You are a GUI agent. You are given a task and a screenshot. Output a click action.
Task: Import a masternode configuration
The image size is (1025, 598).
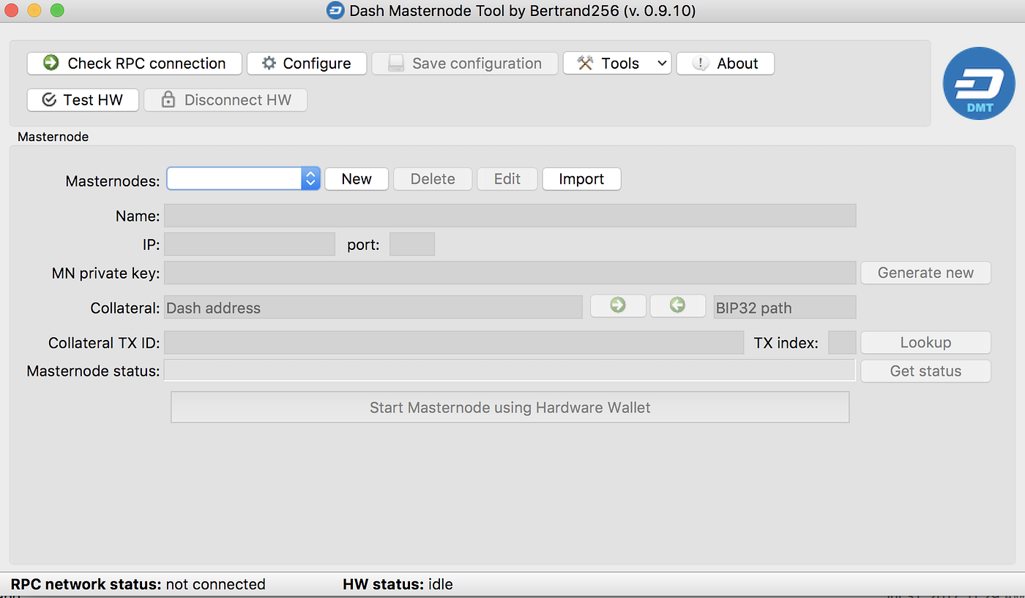[x=581, y=179]
